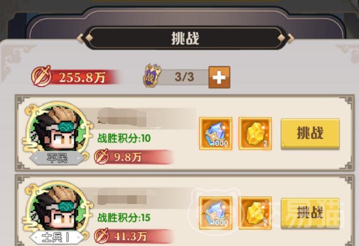Tap the 战胜积分:15 score label
359x246 pixels.
124,218
